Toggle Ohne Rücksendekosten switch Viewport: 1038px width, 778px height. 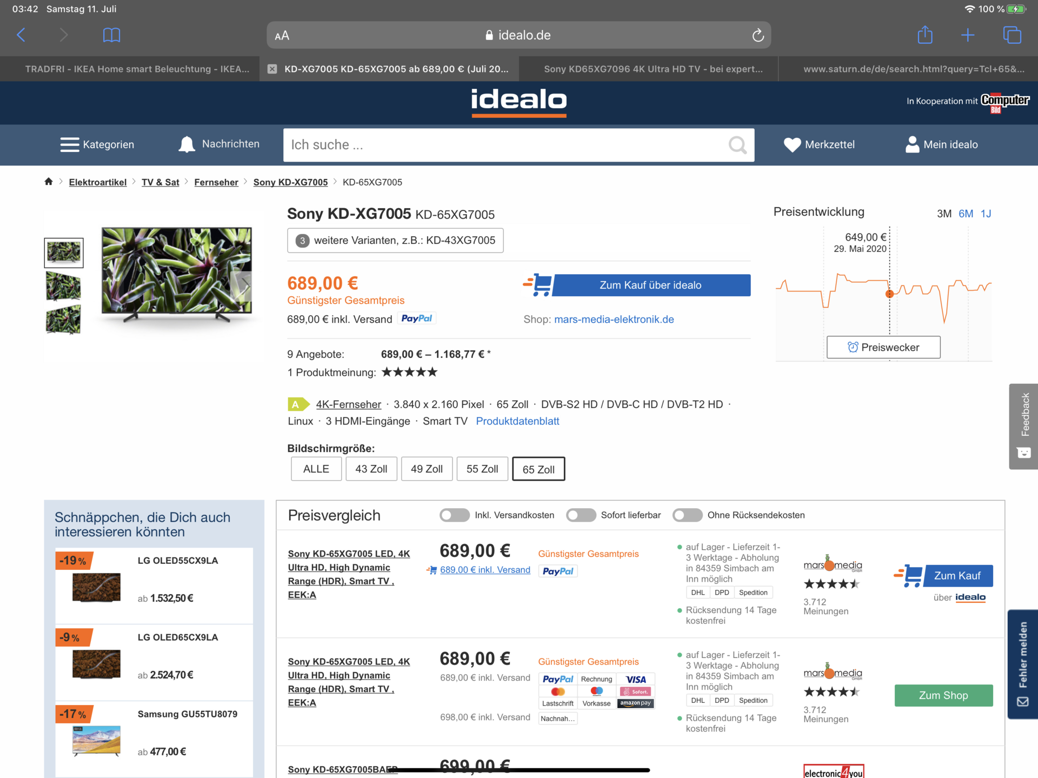[687, 515]
